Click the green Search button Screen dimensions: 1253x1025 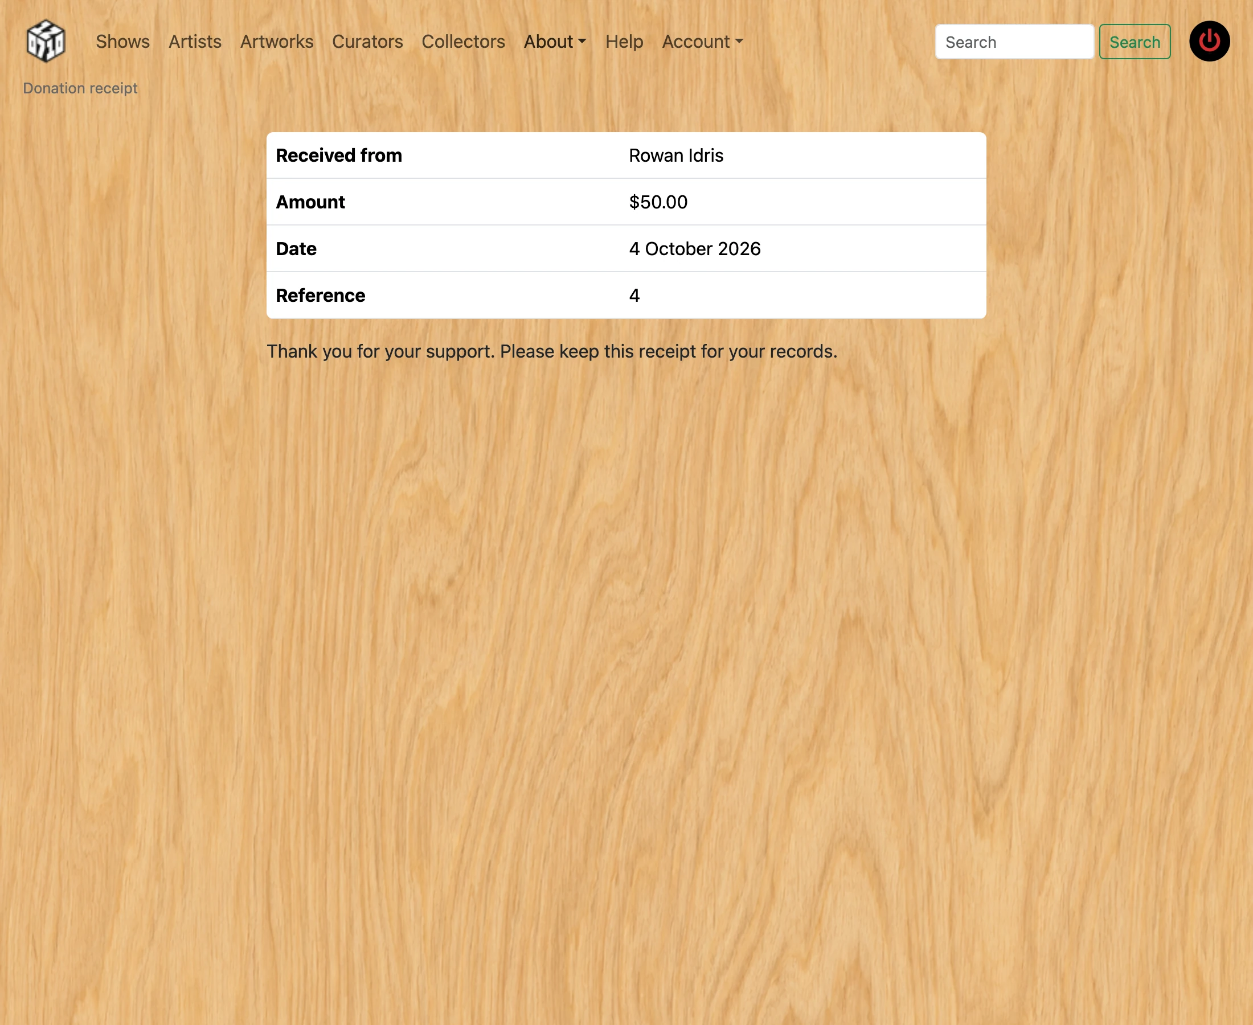click(1135, 42)
